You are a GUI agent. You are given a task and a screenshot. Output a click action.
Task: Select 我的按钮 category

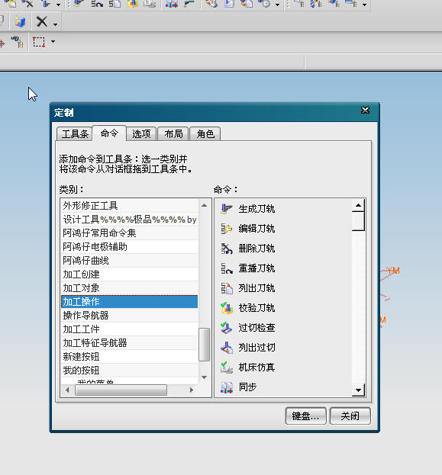[x=130, y=371]
